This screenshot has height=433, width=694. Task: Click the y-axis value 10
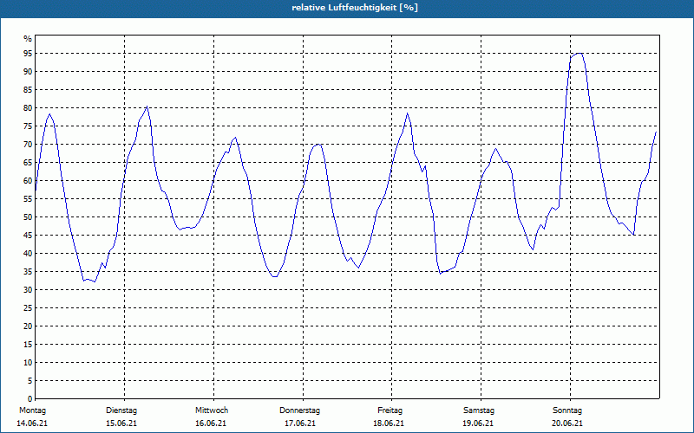tap(28, 363)
